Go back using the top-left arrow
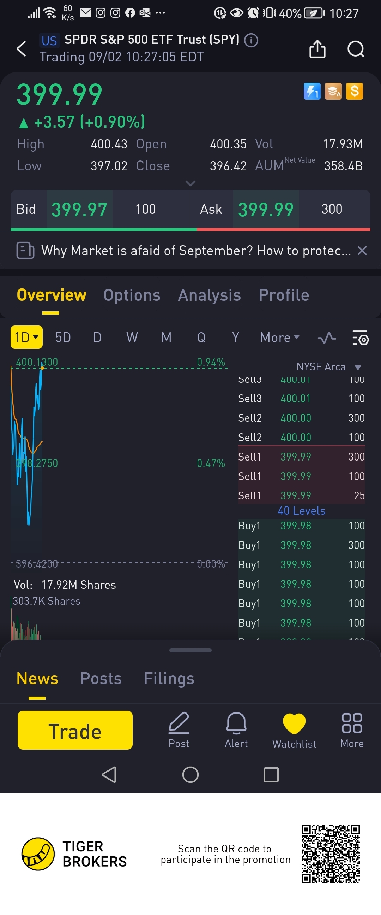The height and width of the screenshot is (915, 381). click(x=22, y=49)
